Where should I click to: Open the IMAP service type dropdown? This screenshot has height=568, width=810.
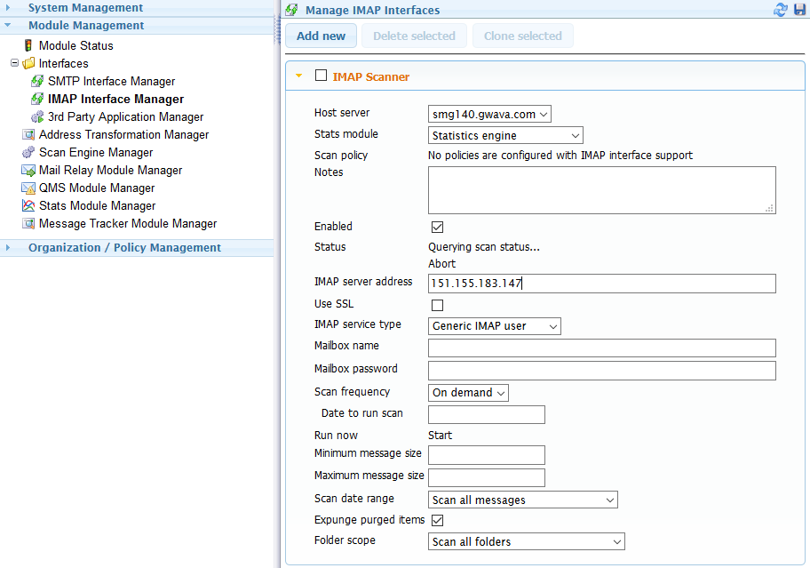(x=494, y=326)
